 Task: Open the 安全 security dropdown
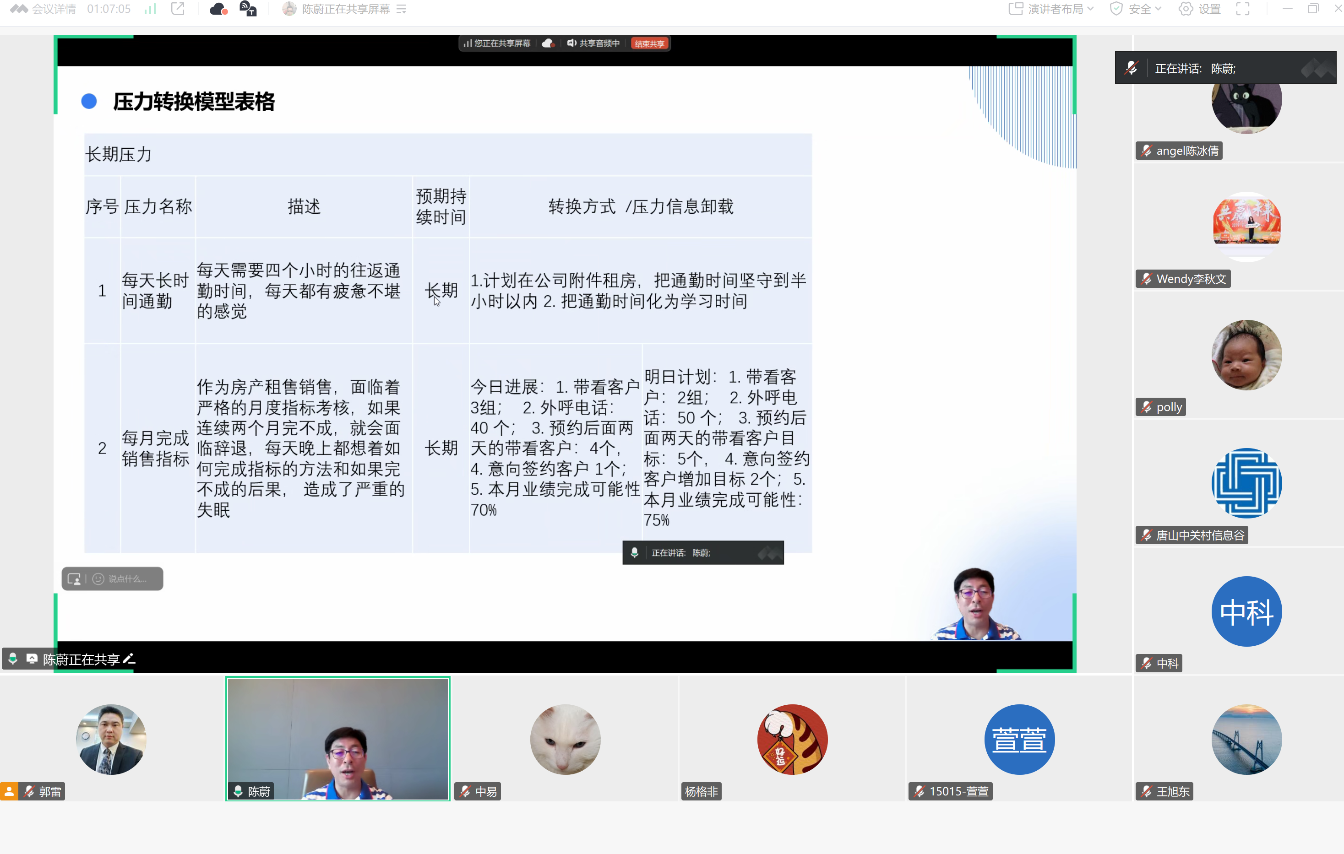pos(1136,9)
